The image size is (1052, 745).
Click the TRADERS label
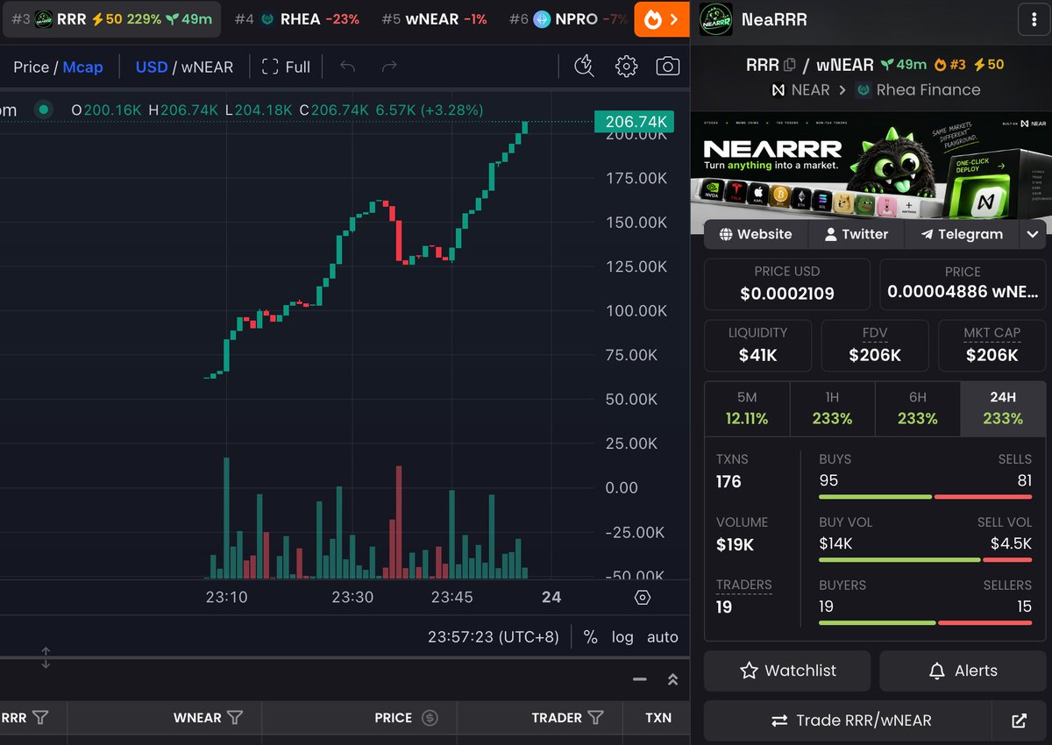(x=743, y=585)
